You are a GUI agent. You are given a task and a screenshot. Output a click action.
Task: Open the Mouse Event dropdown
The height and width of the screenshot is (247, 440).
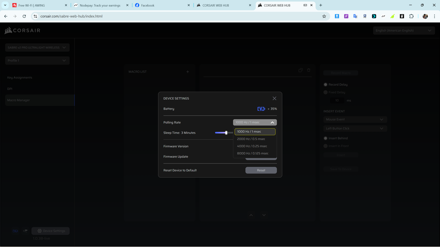pyautogui.click(x=355, y=119)
